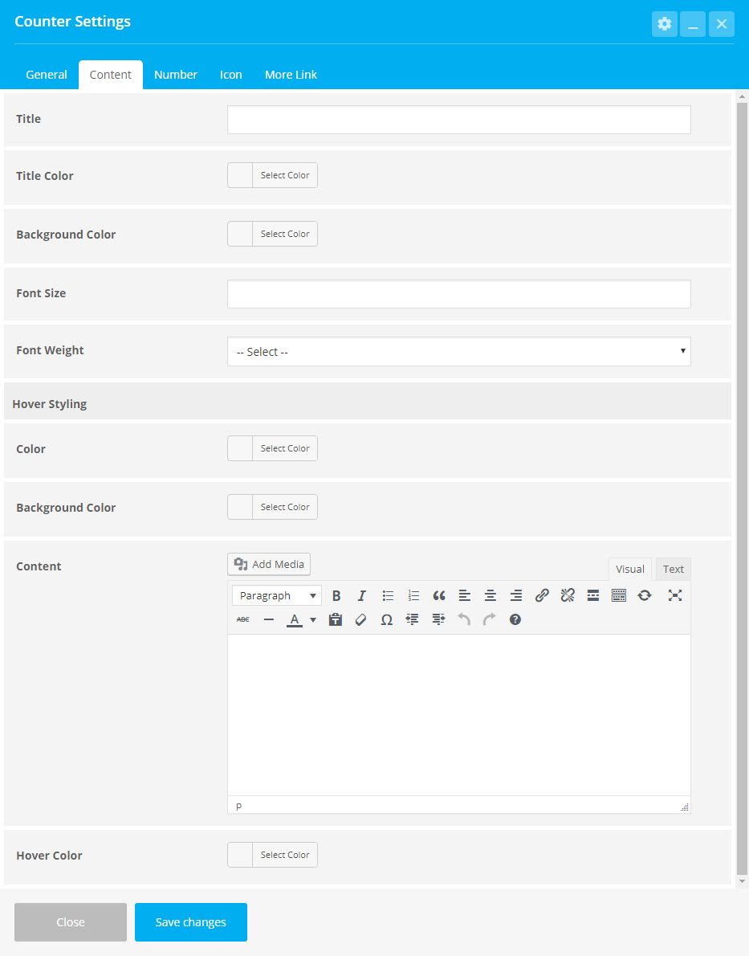
Task: Switch editor to Text mode
Action: pyautogui.click(x=674, y=569)
